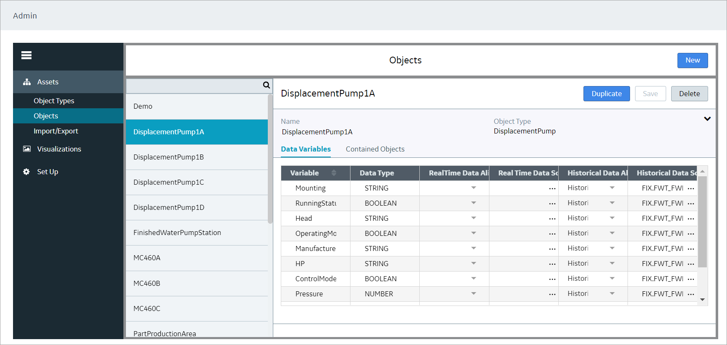This screenshot has height=345, width=727.
Task: Open RealTime Data Alias dropdown for Head
Action: coord(473,218)
